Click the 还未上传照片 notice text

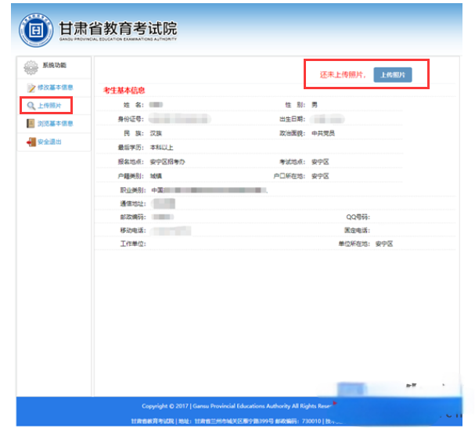click(343, 75)
